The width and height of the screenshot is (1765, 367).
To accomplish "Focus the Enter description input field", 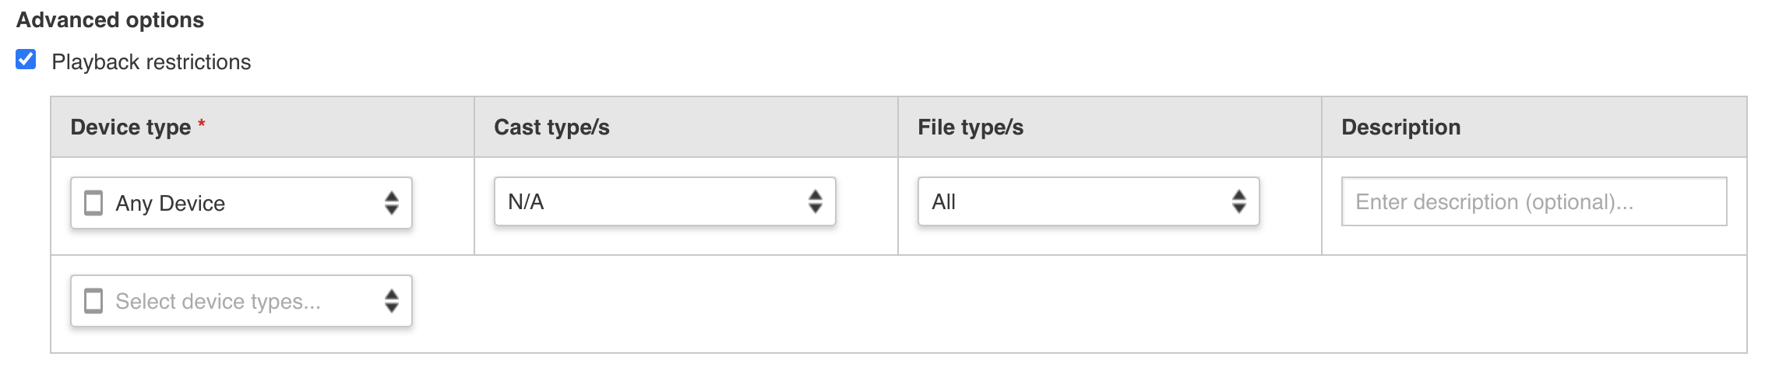I will pos(1534,201).
